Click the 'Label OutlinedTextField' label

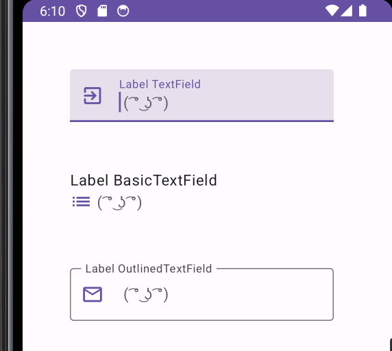[149, 269]
